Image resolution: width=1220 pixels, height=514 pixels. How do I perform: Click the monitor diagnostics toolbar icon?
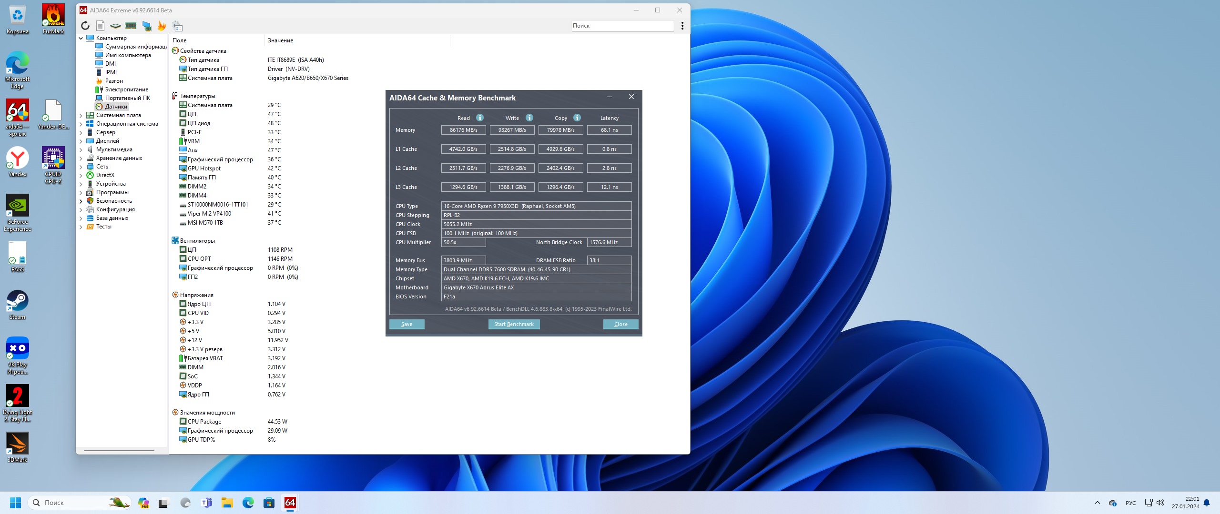click(147, 26)
